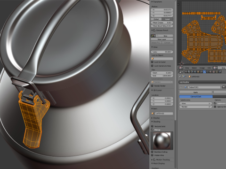Enable Optimal Display checkbox
This screenshot has height=169, width=226.
coord(215,107)
